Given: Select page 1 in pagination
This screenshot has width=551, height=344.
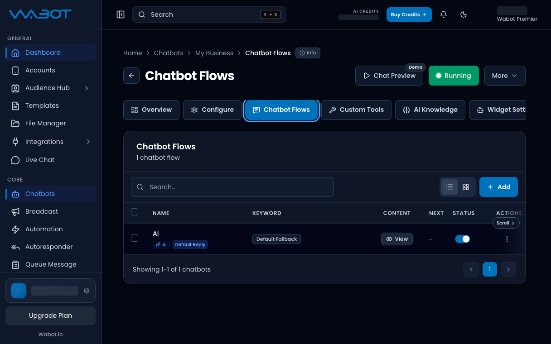Looking at the screenshot, I should coord(490,269).
